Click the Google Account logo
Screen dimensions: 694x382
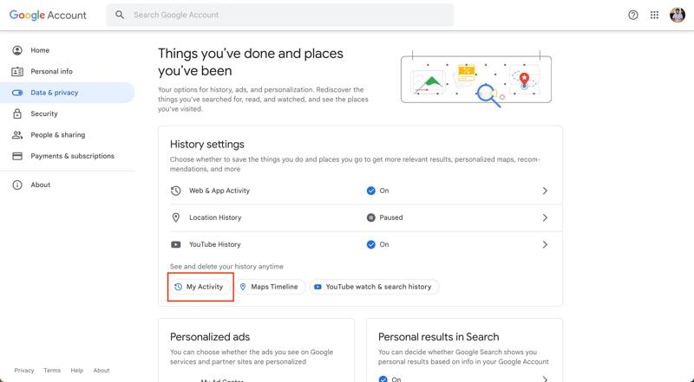coord(49,15)
